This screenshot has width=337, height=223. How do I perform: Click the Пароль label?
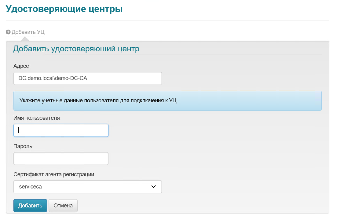[x=23, y=146]
